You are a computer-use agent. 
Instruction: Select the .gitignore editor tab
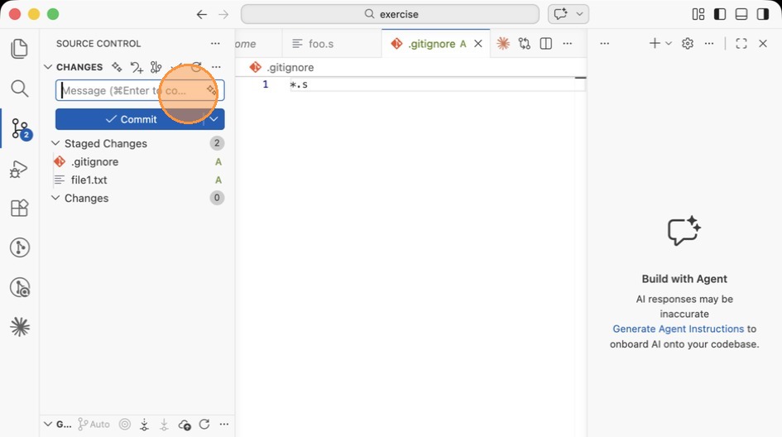coord(430,44)
